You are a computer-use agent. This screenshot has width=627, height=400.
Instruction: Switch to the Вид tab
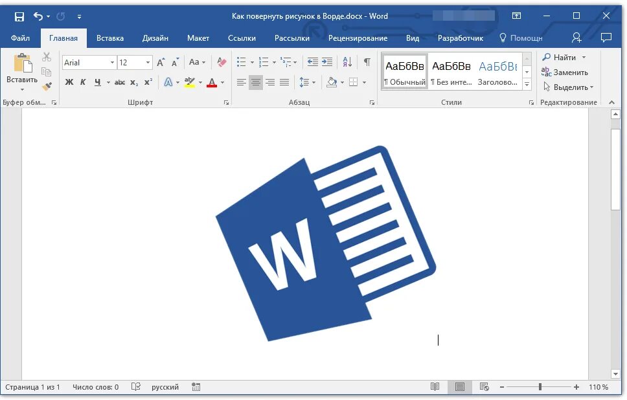[413, 38]
